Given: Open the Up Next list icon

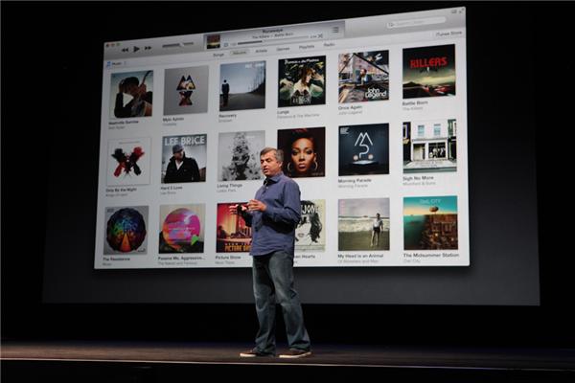Looking at the screenshot, I should click(335, 30).
